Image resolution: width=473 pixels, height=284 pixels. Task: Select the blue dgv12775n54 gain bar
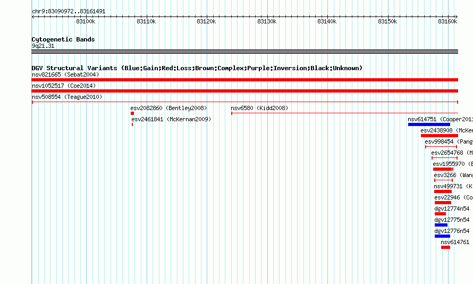click(441, 225)
